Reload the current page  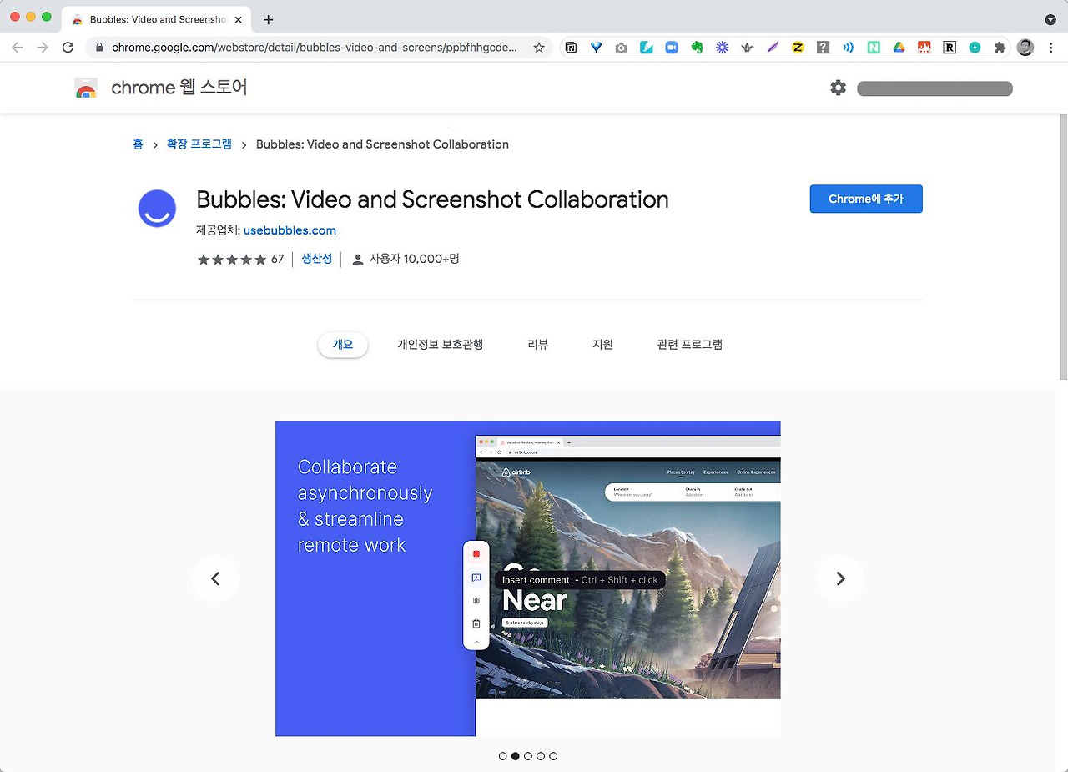[68, 48]
